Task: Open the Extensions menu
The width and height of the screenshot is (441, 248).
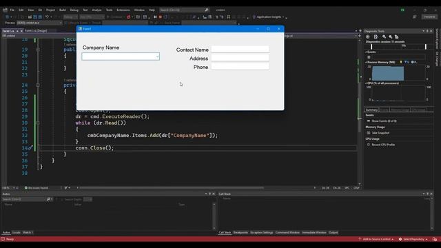Action: pos(123,10)
